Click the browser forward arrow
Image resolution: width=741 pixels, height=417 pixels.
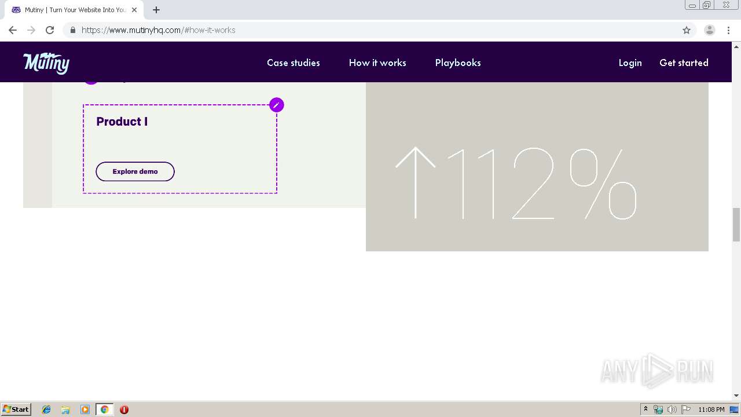31,30
